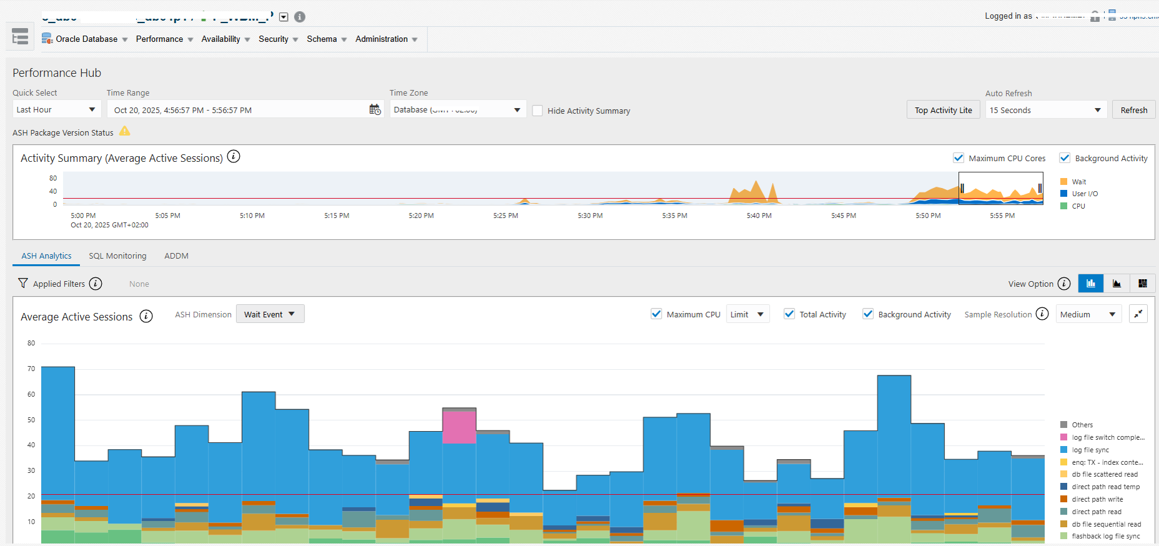
Task: Open the navigation sidebar menu icon
Action: [x=20, y=37]
